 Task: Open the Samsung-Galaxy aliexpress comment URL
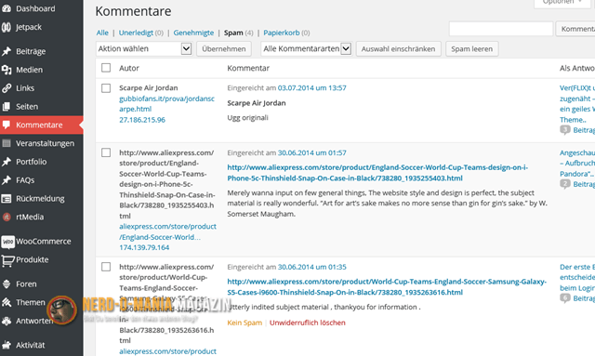tap(387, 287)
